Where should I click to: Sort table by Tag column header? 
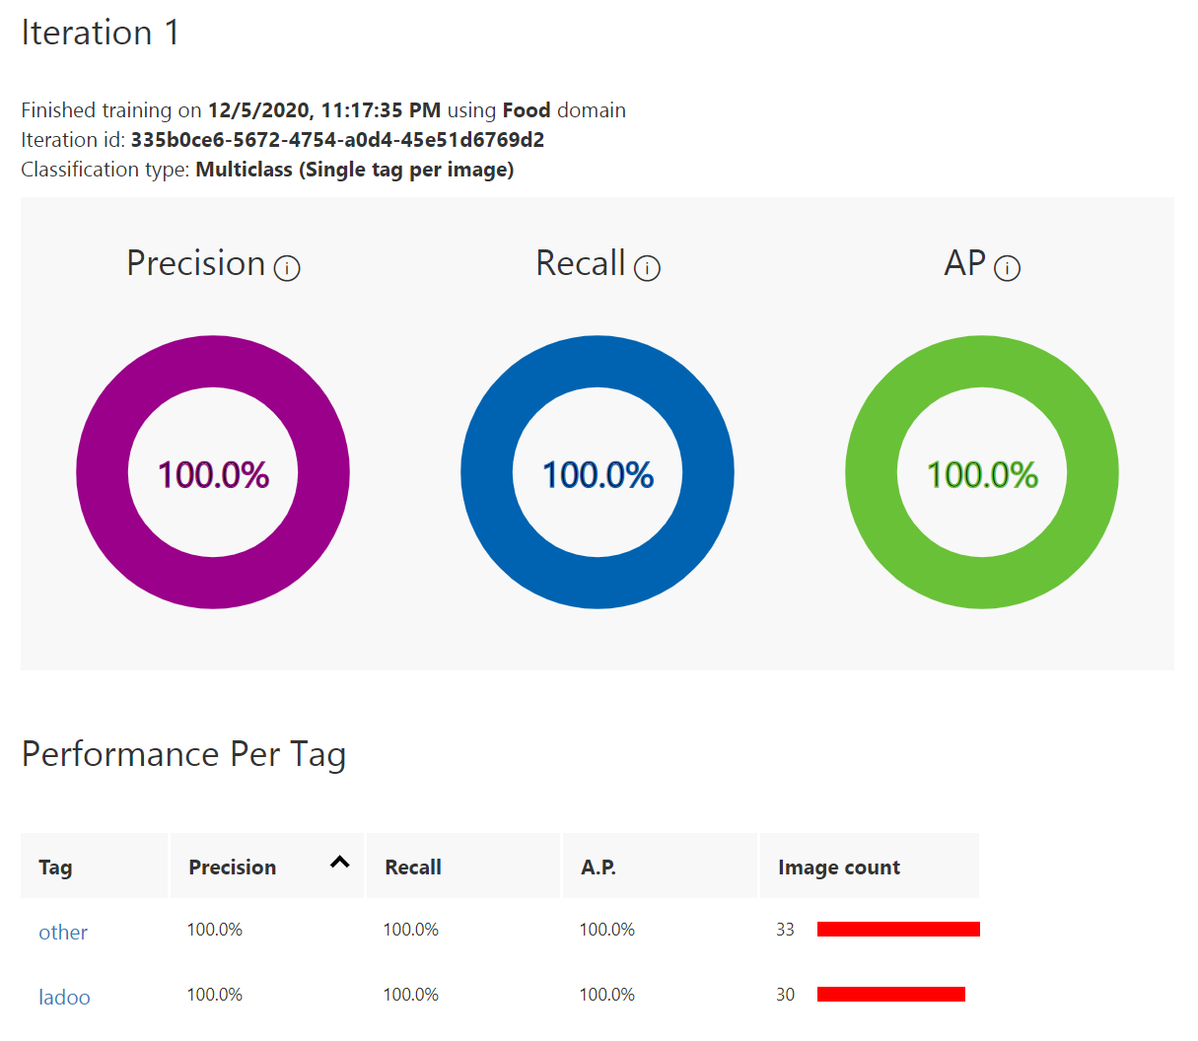pos(55,867)
